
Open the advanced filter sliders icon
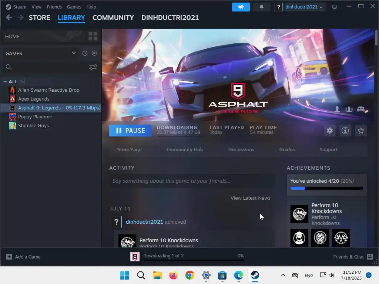coord(93,67)
